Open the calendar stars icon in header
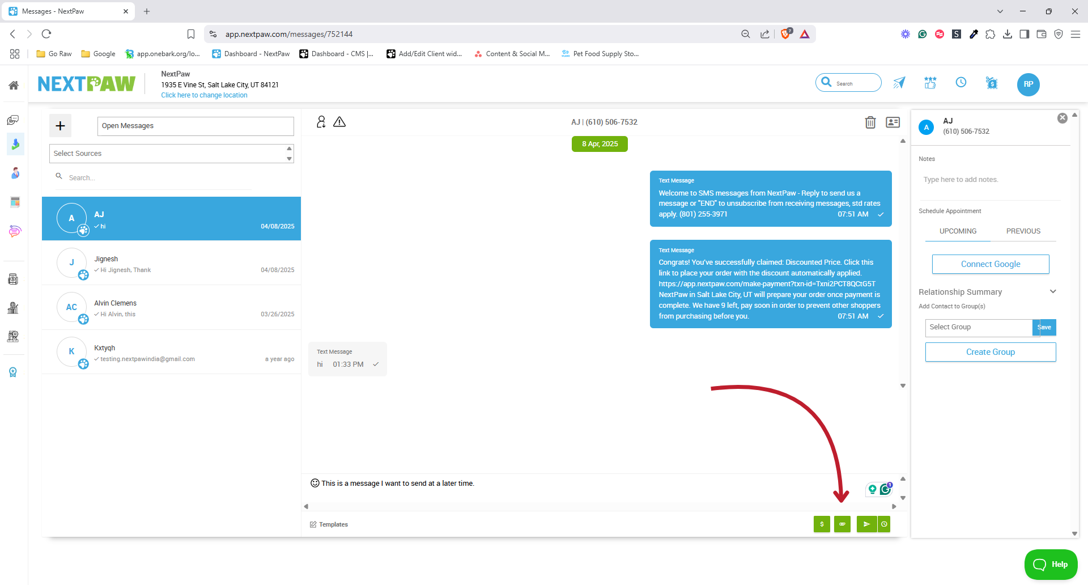 point(930,83)
